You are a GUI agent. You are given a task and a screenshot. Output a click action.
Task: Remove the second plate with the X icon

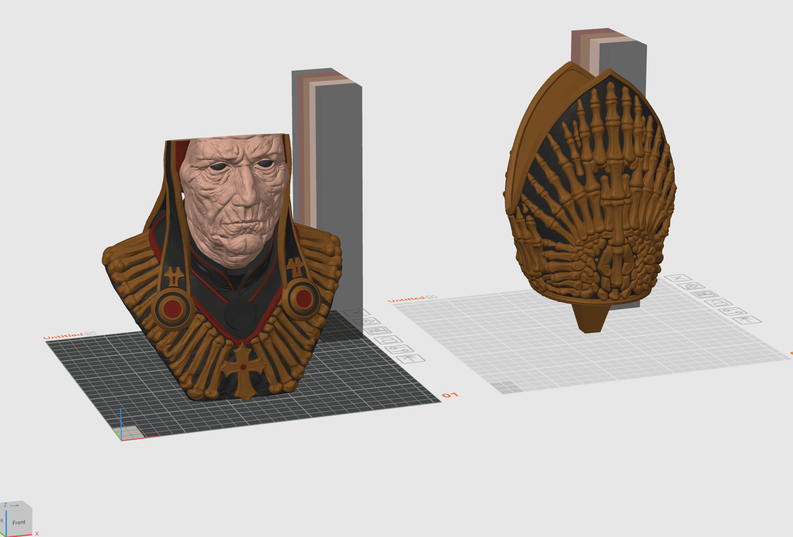click(678, 278)
